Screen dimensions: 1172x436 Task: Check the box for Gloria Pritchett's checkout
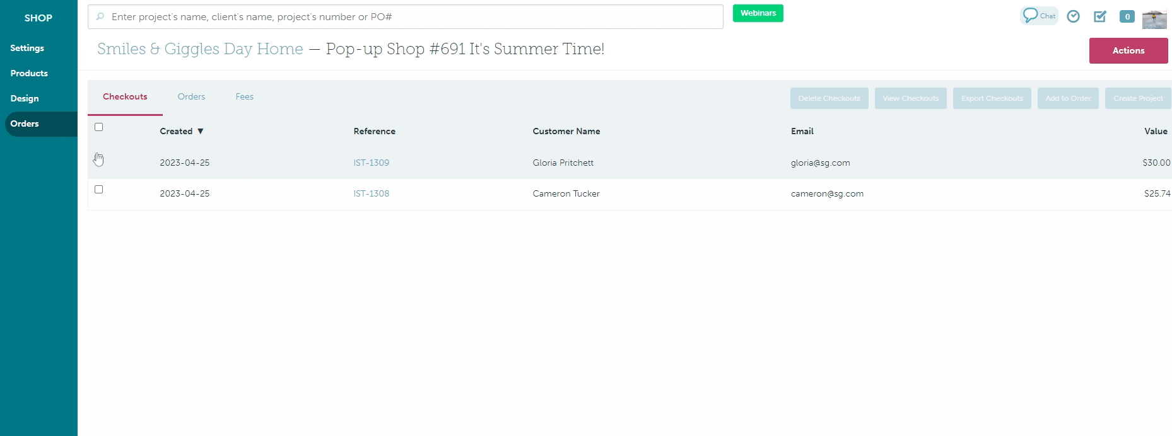tap(98, 159)
